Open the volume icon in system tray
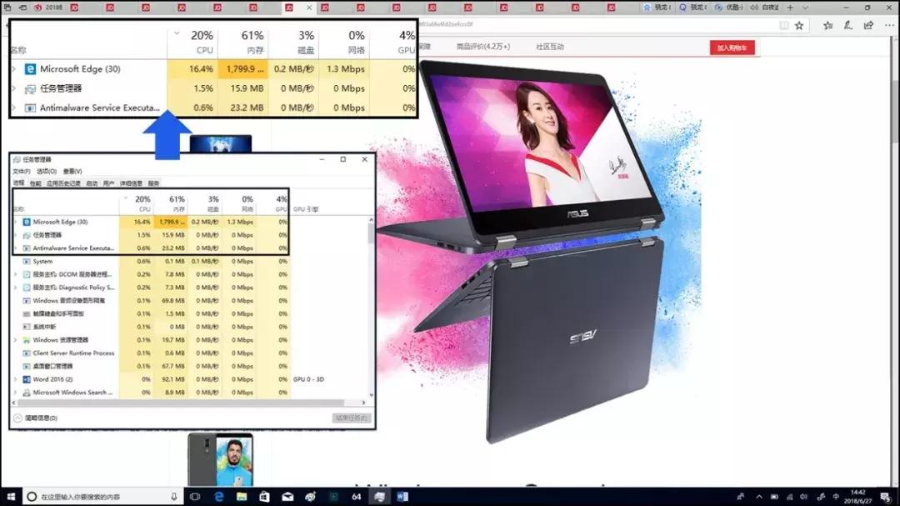 (x=804, y=497)
